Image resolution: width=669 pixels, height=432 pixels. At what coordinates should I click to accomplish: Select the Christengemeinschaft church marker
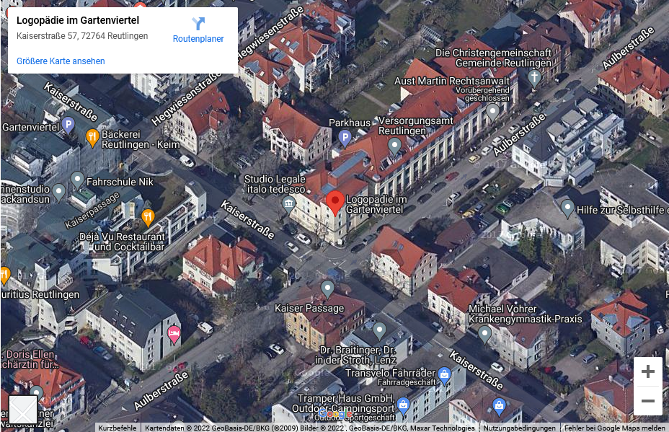[x=535, y=79]
